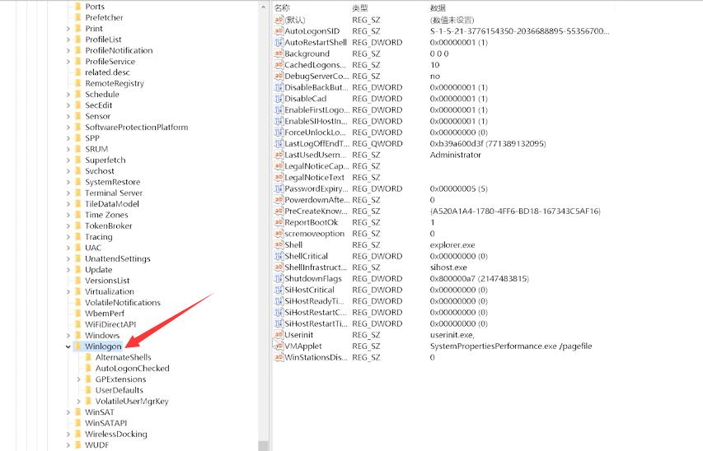The width and height of the screenshot is (703, 451).
Task: Expand the Windows key node
Action: (x=68, y=336)
